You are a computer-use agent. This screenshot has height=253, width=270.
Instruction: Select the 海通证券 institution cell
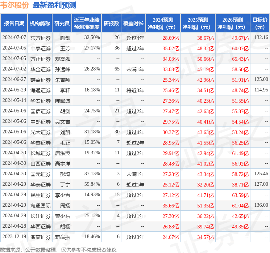[41, 90]
